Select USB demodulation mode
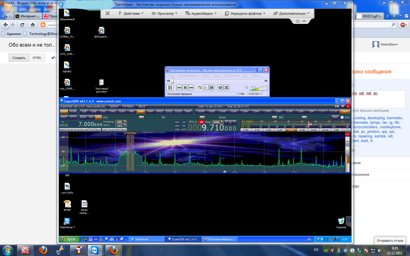The width and height of the screenshot is (410, 256). 94,112
